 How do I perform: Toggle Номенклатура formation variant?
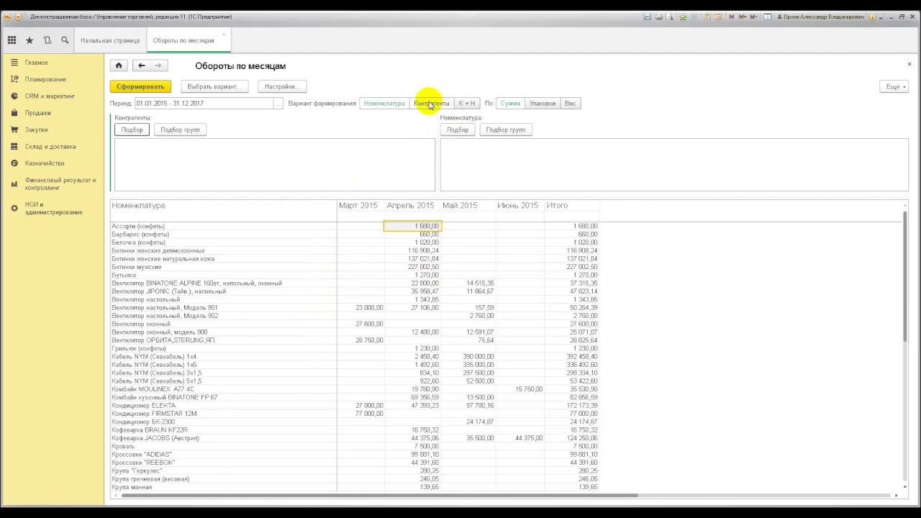coord(384,104)
